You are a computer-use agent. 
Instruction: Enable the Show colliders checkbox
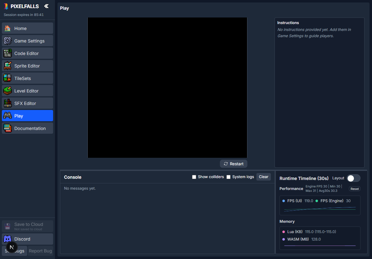point(194,177)
